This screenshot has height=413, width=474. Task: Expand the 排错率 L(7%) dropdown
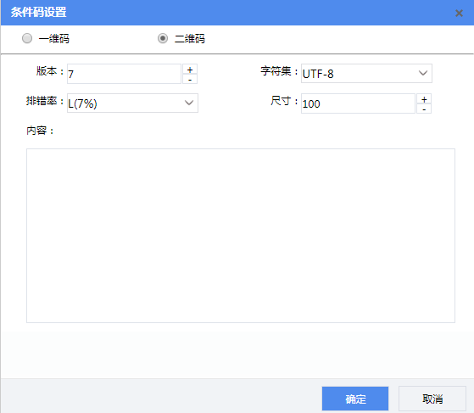tap(132, 103)
